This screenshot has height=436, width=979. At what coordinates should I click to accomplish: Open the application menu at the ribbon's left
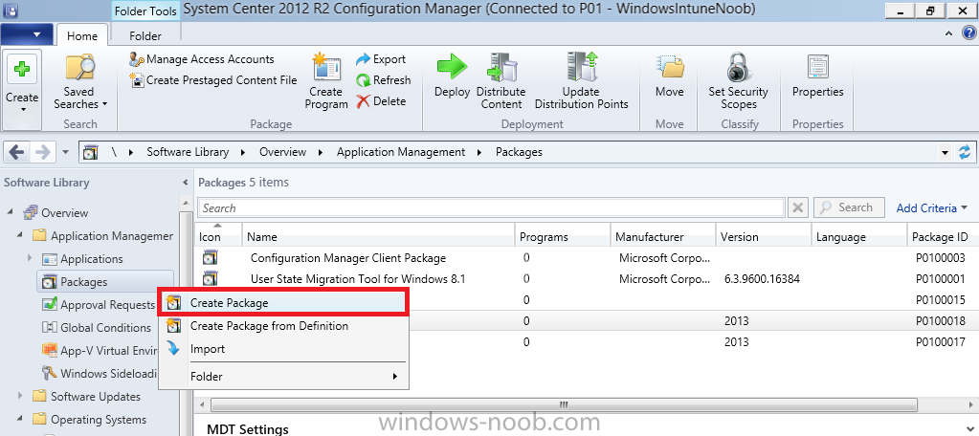[x=26, y=33]
